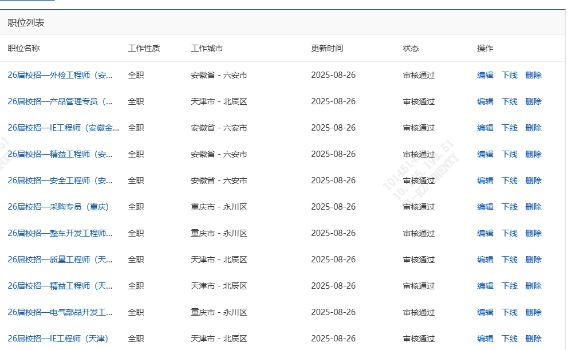This screenshot has height=350, width=568.
Task: Open the 质量工程师 job posting link
Action: coord(60,259)
